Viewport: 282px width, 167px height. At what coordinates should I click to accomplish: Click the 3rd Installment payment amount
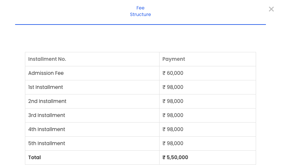173,115
